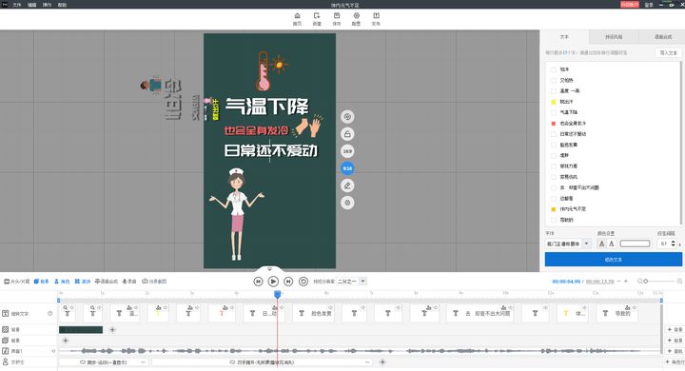Click the camera screenshot tool above timeline

pyautogui.click(x=154, y=282)
